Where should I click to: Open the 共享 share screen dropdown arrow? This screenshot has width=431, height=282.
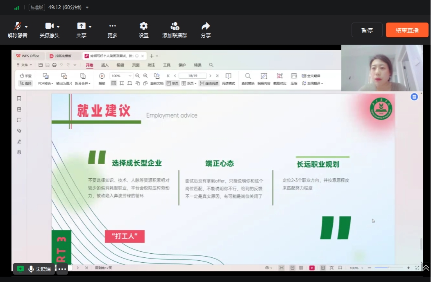point(90,27)
